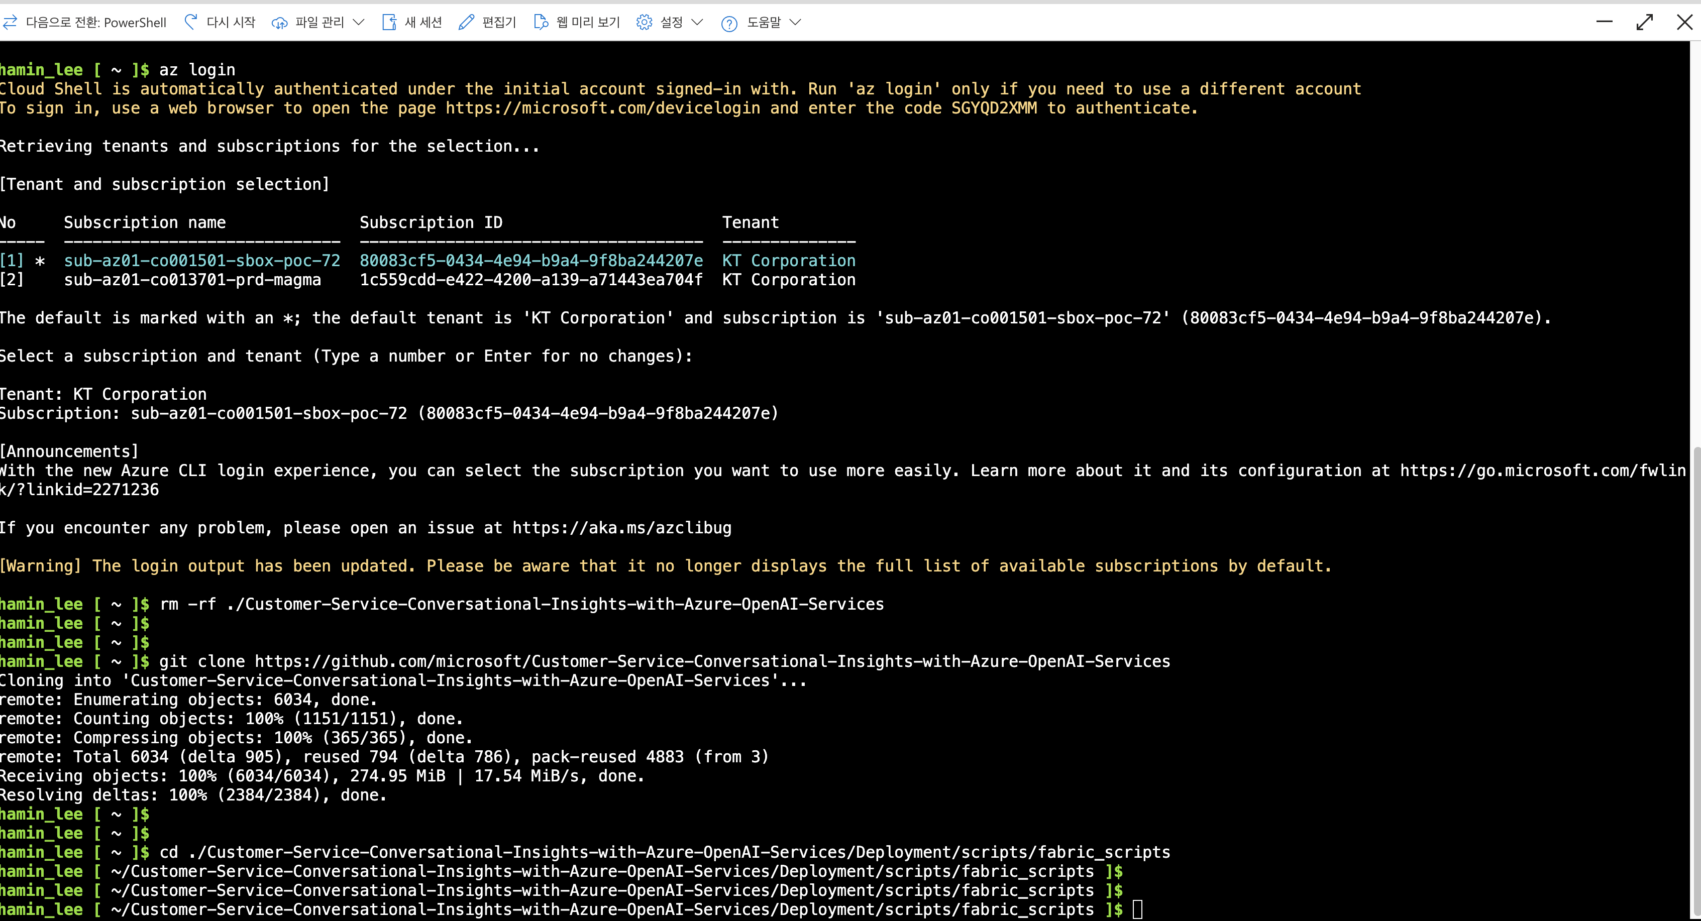
Task: Click subscription name sub-az01-co001501-sbox-poc-72 in table
Action: (x=202, y=260)
